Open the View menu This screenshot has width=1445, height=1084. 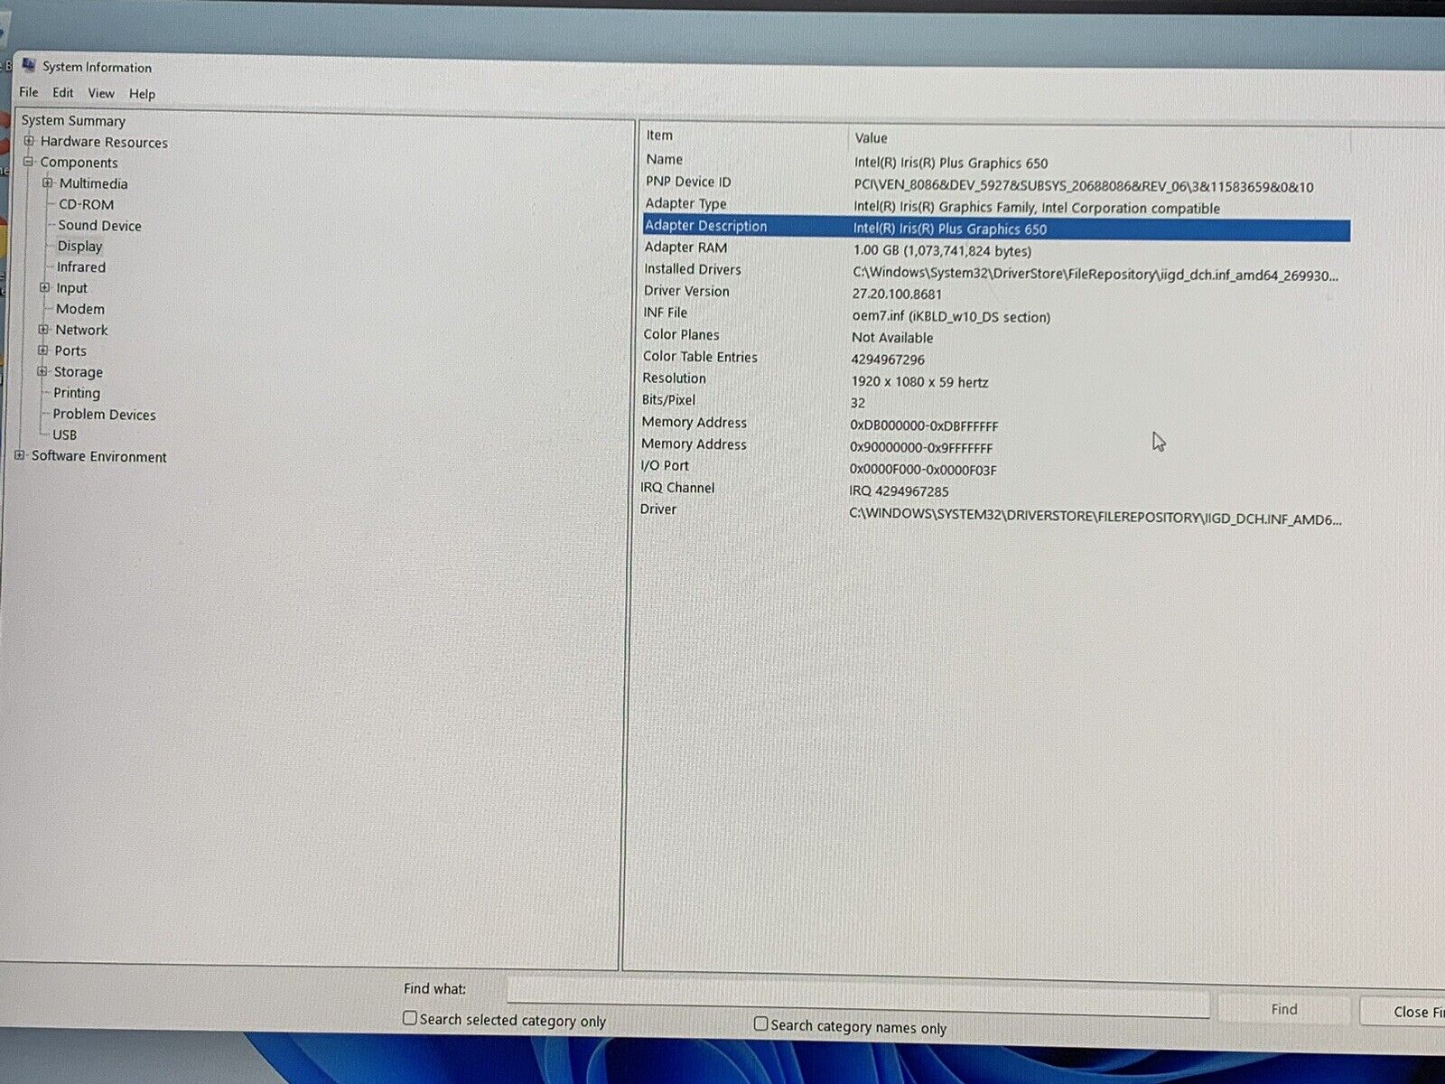click(101, 93)
